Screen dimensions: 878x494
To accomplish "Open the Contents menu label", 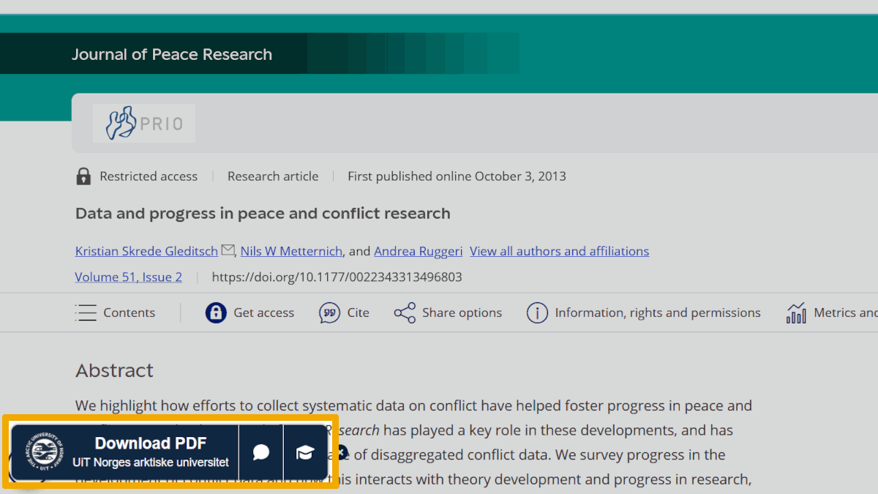I will [x=130, y=313].
